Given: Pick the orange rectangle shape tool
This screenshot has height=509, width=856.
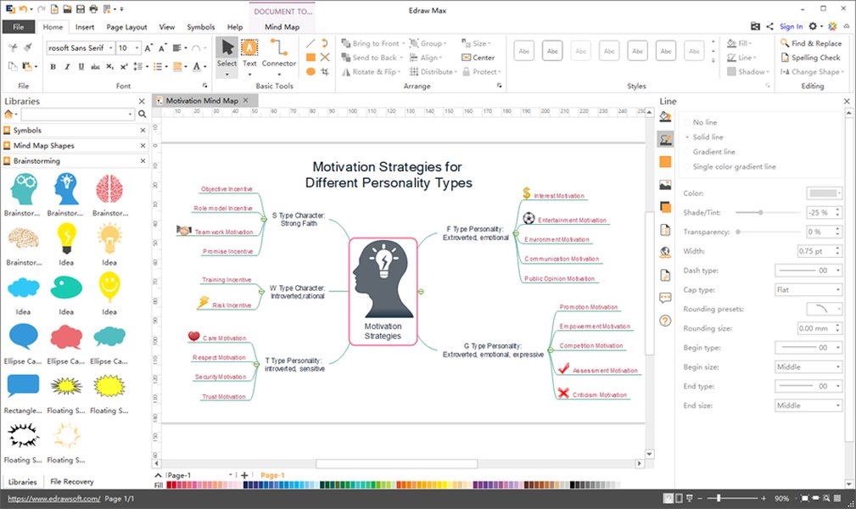Looking at the screenshot, I should 311,58.
